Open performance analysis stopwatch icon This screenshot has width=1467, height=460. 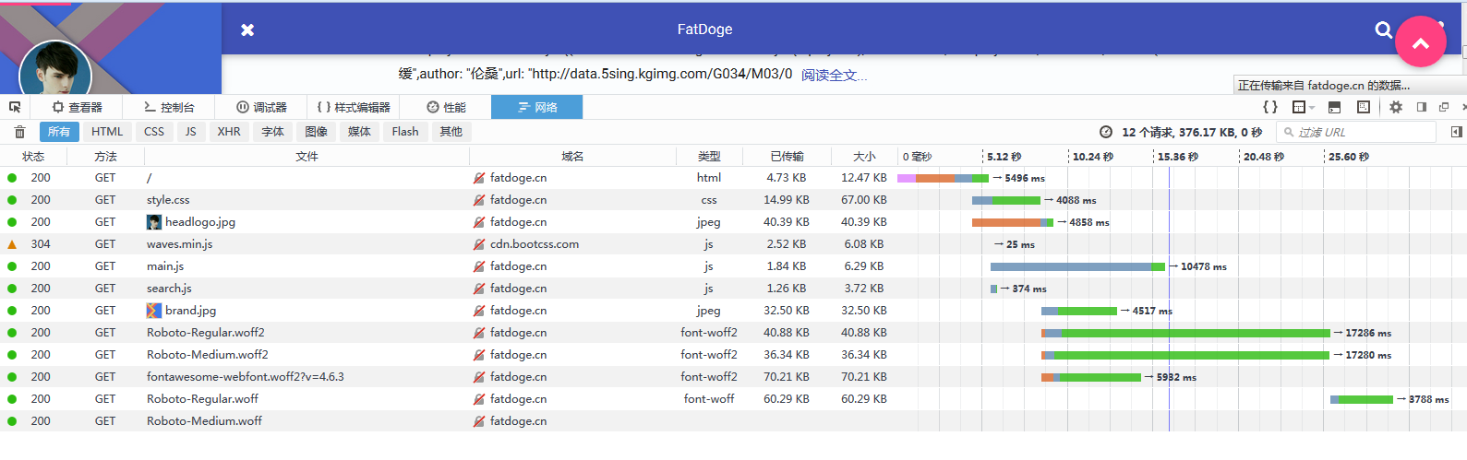[1106, 133]
